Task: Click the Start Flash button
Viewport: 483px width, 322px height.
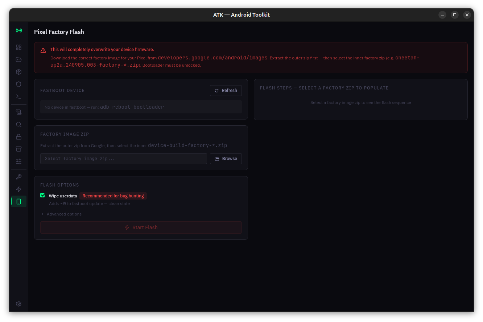Action: (141, 227)
